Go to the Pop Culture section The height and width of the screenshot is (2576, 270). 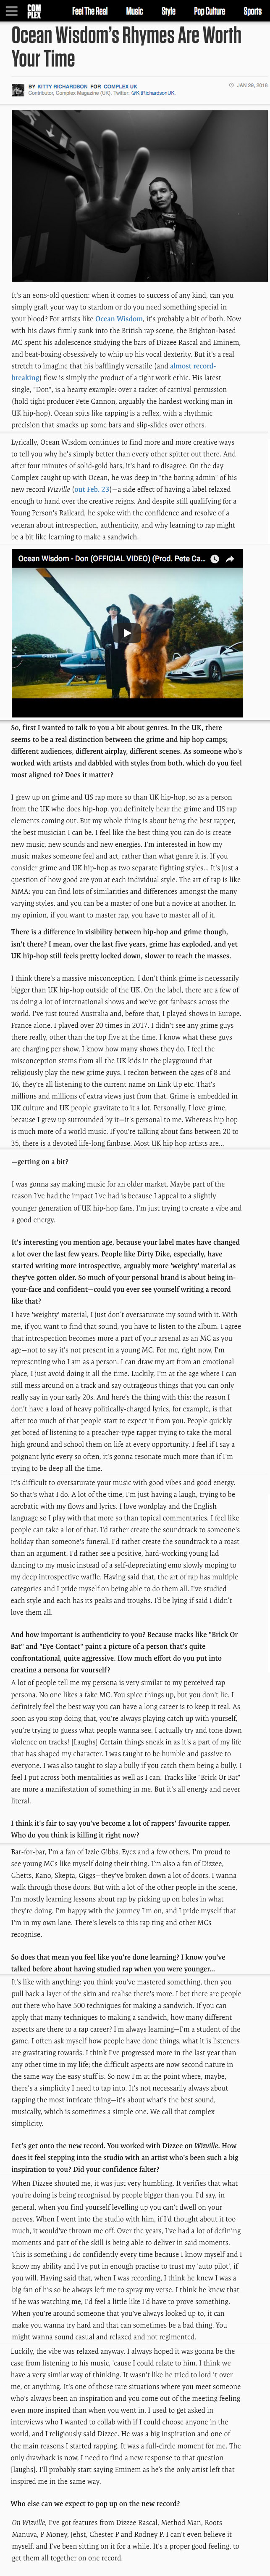click(x=209, y=11)
